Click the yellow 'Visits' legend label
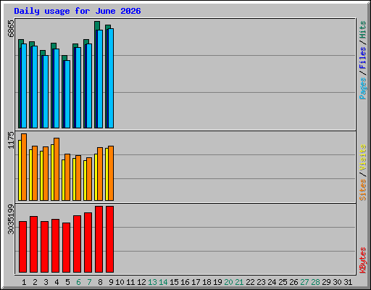Viewport: 371px width, 290px height. (x=362, y=157)
